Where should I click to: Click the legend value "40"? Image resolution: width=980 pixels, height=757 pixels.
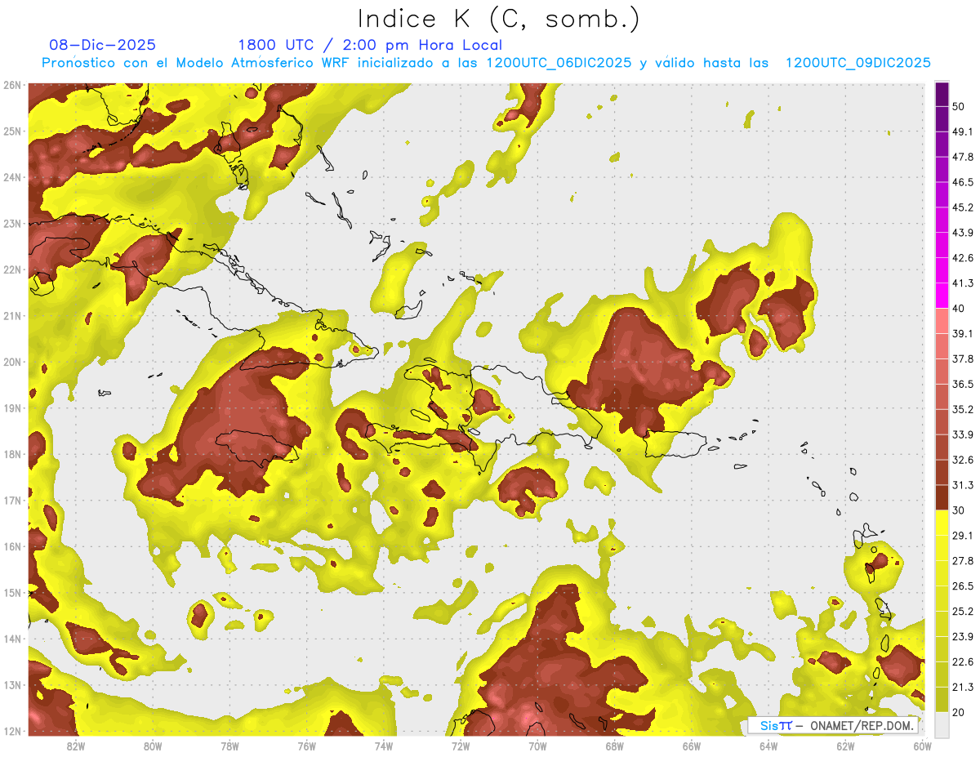point(958,309)
